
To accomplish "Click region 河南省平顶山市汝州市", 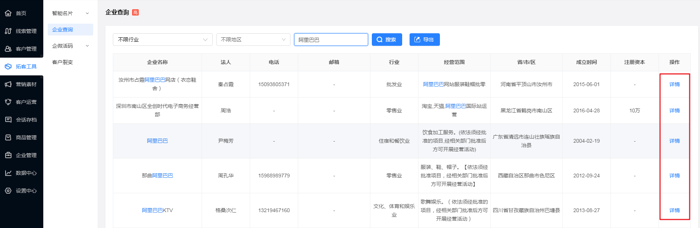I will (526, 84).
